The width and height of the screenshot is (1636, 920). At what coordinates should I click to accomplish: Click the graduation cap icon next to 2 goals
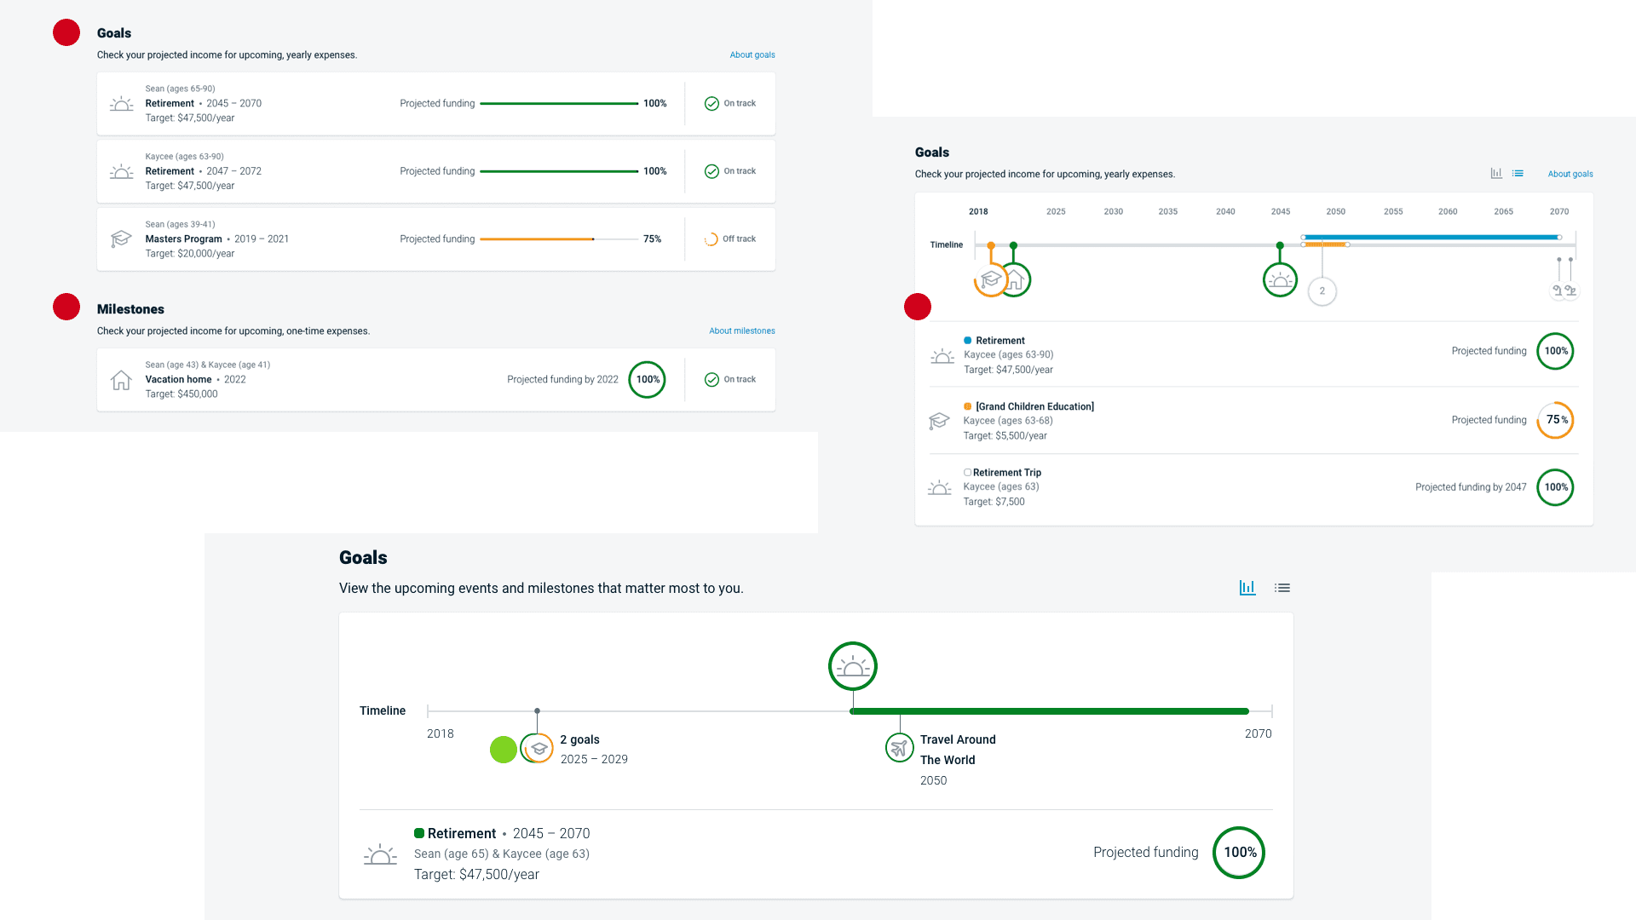click(539, 749)
